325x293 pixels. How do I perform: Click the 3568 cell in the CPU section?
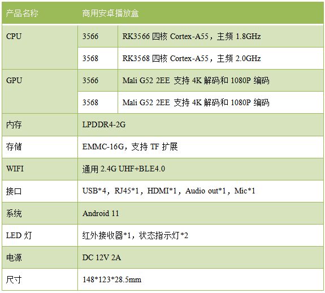click(98, 58)
